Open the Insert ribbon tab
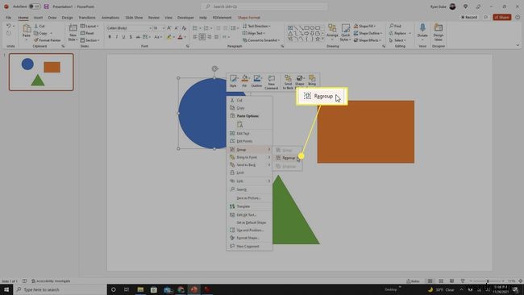The height and width of the screenshot is (295, 524). click(38, 18)
